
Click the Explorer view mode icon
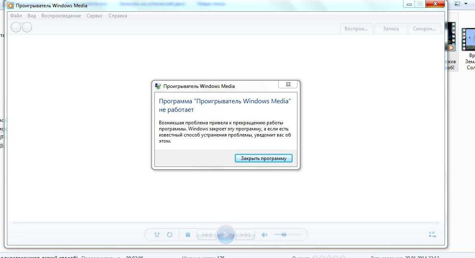[x=457, y=4]
